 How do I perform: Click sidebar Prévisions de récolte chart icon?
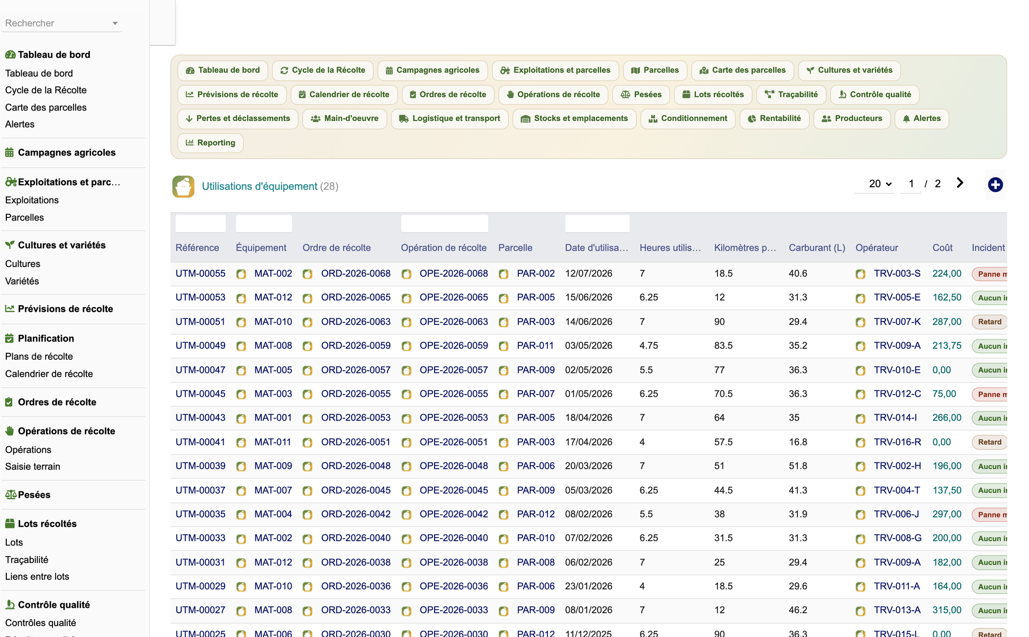(x=10, y=308)
